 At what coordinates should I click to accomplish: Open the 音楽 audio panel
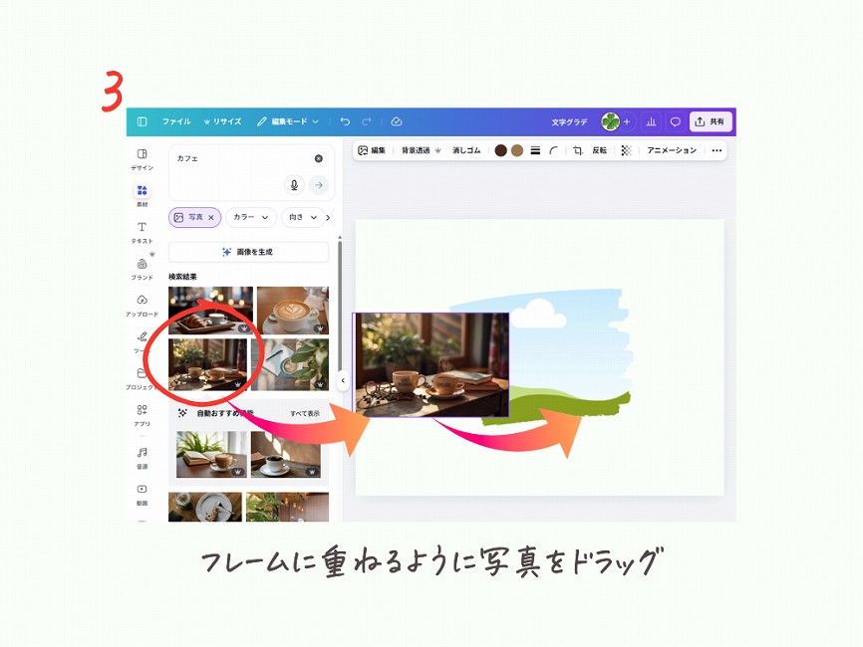coord(142,457)
